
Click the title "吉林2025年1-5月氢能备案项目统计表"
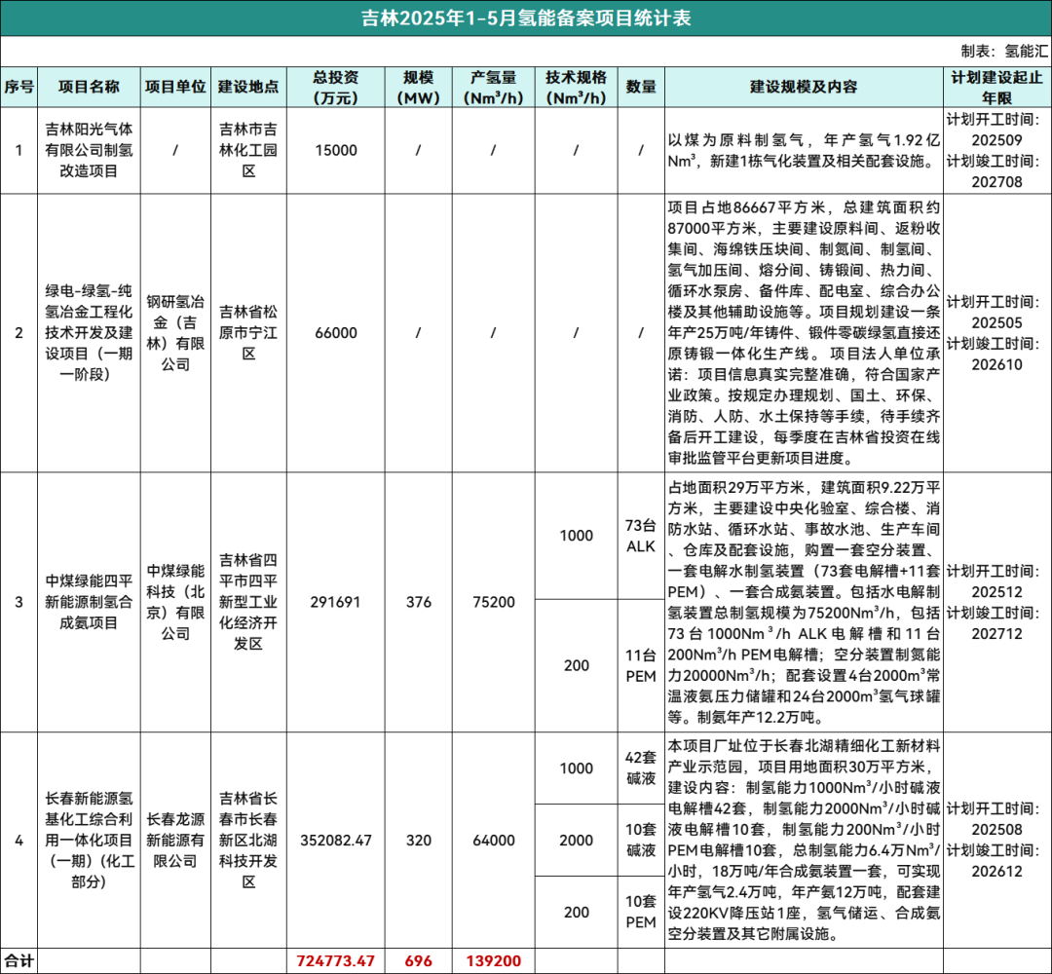(x=526, y=19)
